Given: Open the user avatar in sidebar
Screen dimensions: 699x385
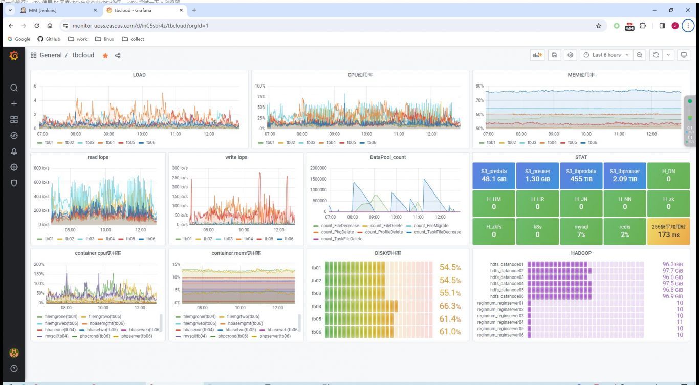Looking at the screenshot, I should 14,353.
